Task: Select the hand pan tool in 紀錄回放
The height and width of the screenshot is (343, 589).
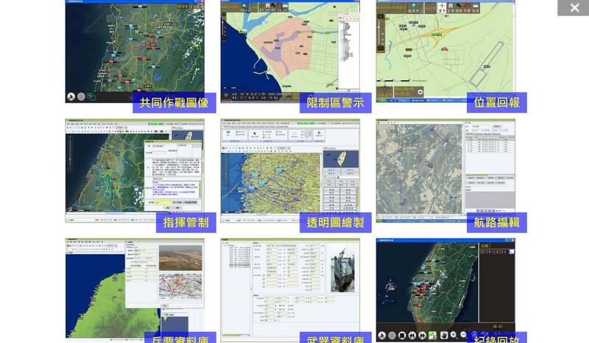Action: click(x=443, y=335)
